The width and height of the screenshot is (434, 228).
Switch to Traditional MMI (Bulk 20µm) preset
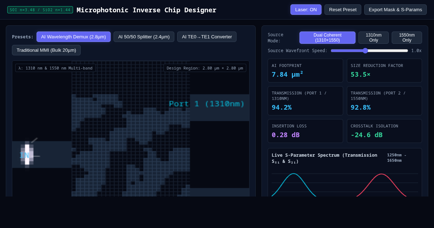point(46,50)
